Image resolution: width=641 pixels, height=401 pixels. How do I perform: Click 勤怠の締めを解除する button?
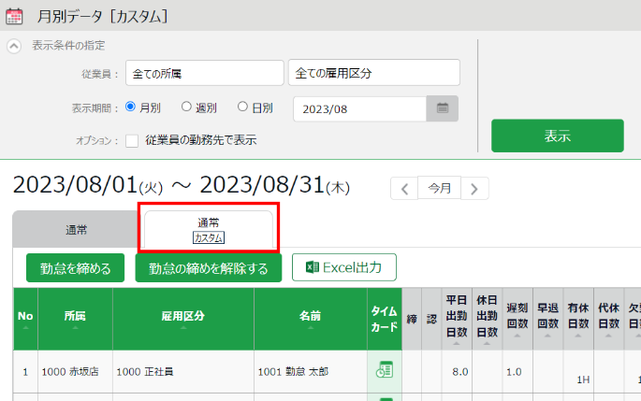tap(208, 269)
